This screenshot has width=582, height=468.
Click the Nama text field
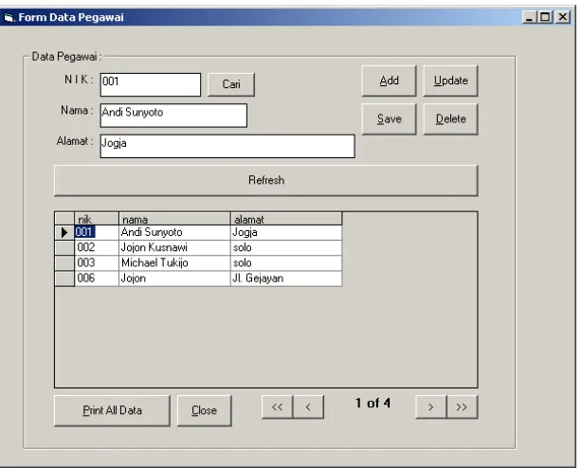pos(173,116)
